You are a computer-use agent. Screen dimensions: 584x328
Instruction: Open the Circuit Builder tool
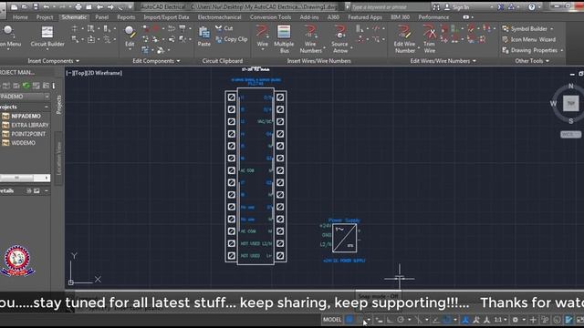point(47,36)
